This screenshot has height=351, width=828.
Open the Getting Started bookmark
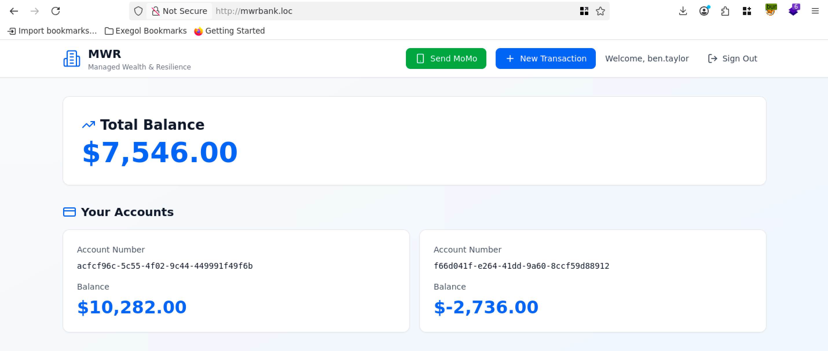230,31
